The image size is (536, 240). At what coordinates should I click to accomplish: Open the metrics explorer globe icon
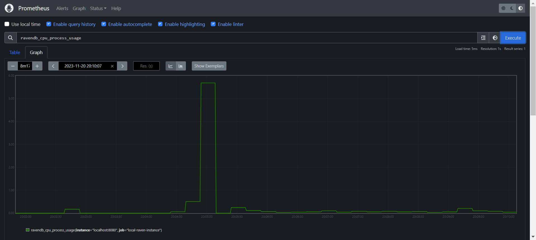coord(495,38)
